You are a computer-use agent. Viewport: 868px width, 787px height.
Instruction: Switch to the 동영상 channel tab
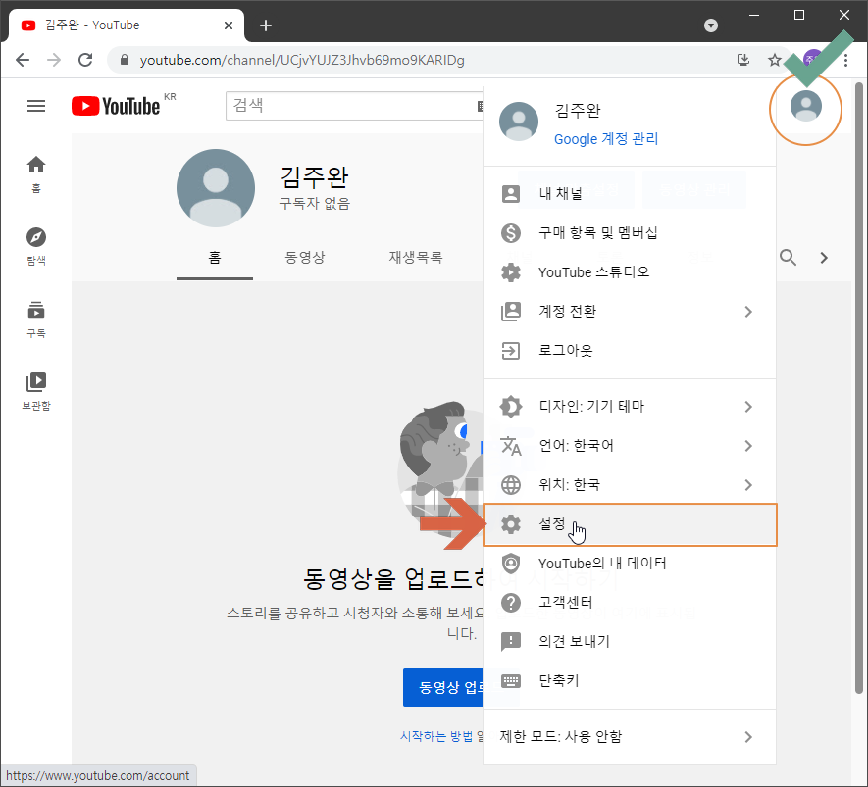[x=304, y=258]
